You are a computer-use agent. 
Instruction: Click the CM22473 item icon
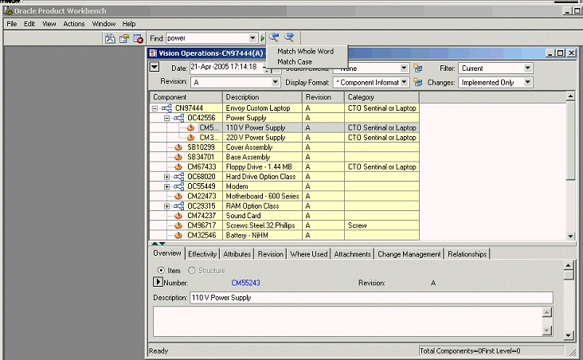(x=178, y=196)
